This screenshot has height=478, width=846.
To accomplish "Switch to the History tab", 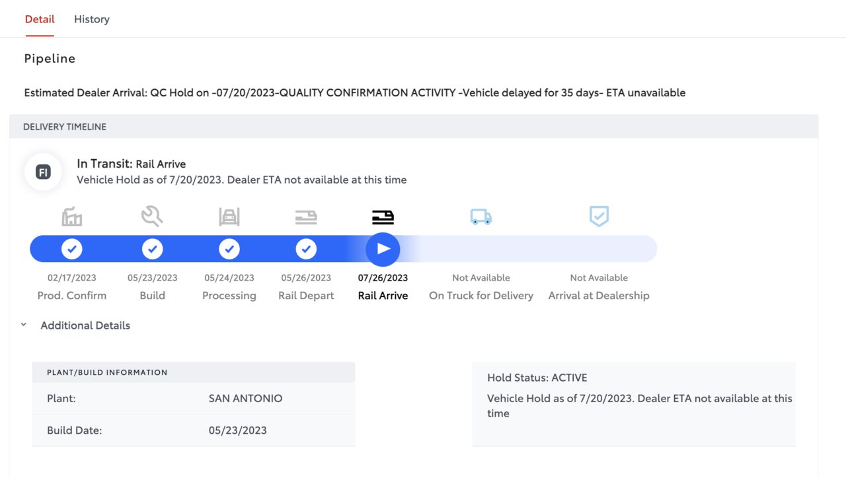I will [x=92, y=19].
